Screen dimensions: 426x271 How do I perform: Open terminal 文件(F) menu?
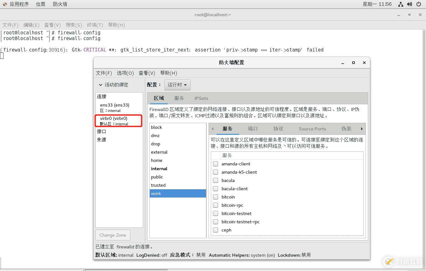click(10, 25)
